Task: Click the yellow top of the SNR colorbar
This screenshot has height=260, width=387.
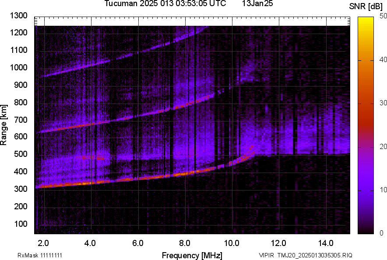Action: (366, 20)
